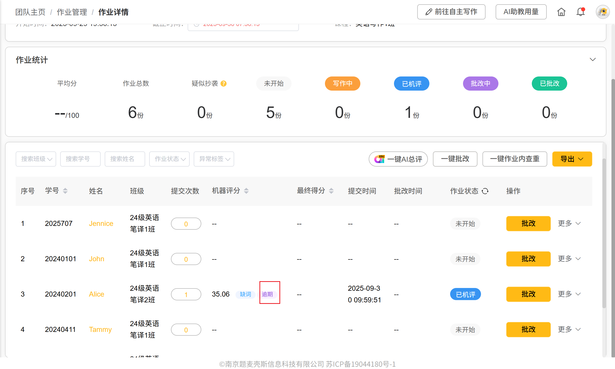615x369 pixels.
Task: Filter by the 已批改 status pill
Action: [549, 84]
